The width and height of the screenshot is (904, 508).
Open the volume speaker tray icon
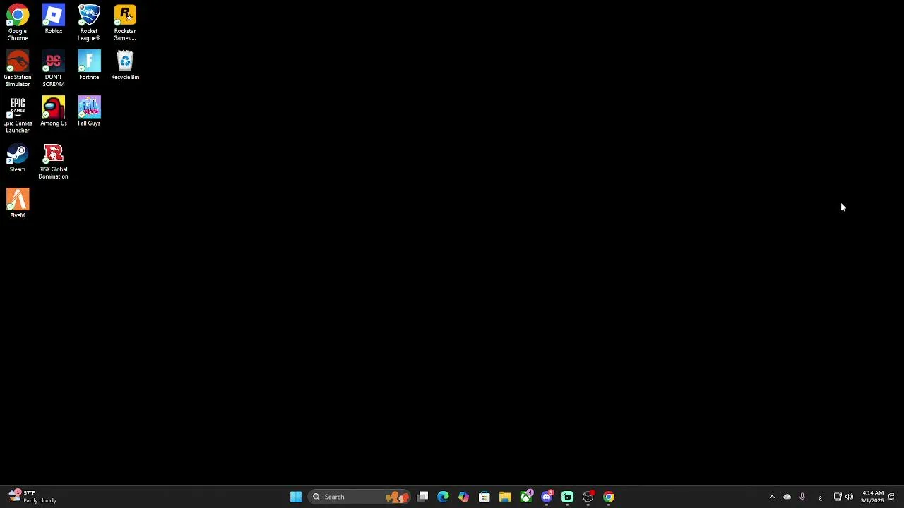[x=849, y=497]
